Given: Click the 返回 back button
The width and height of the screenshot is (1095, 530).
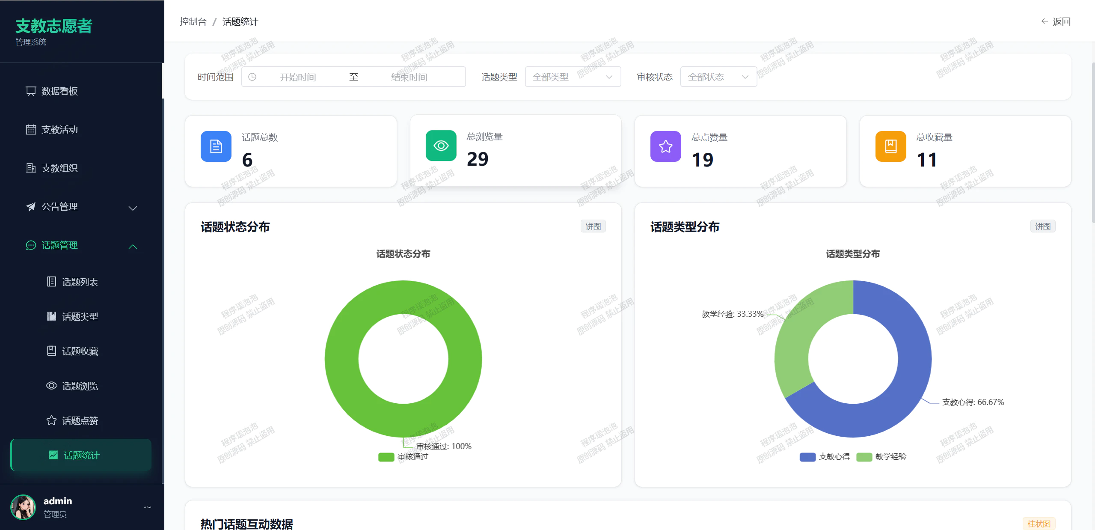Looking at the screenshot, I should click(x=1056, y=21).
